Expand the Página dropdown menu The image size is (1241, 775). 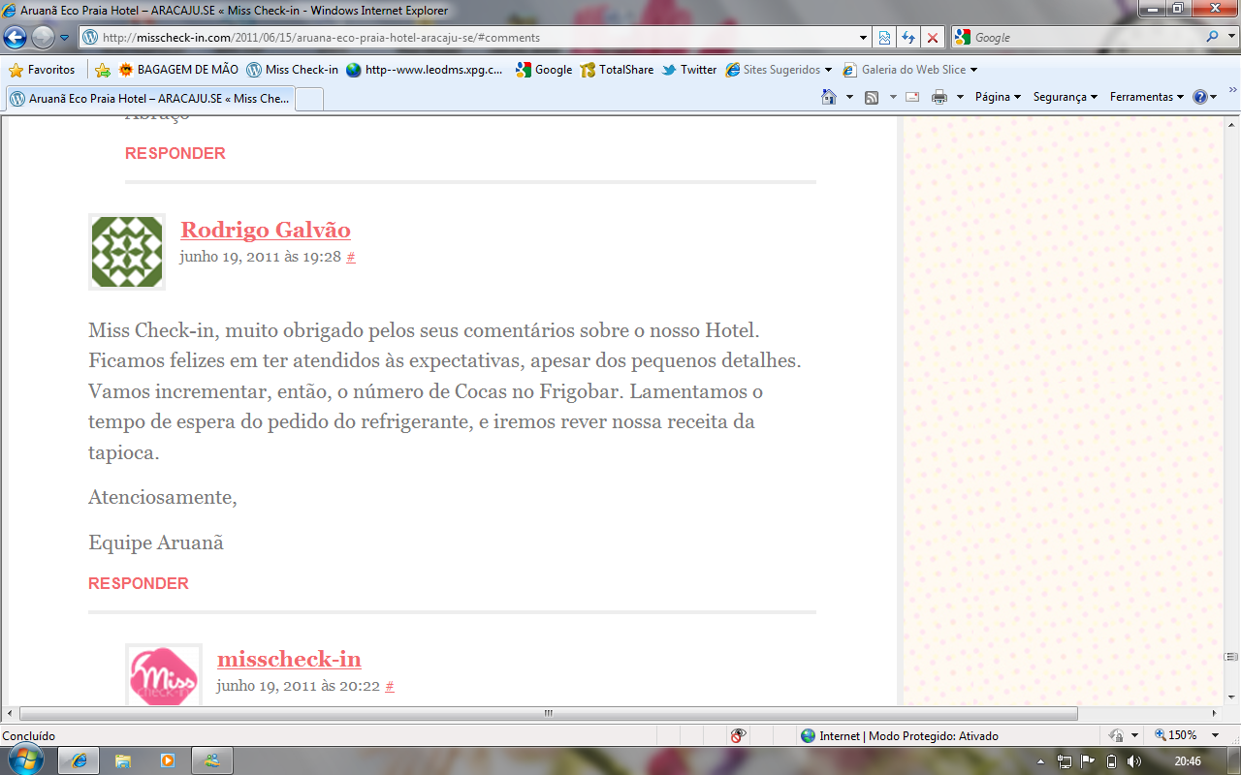click(998, 97)
